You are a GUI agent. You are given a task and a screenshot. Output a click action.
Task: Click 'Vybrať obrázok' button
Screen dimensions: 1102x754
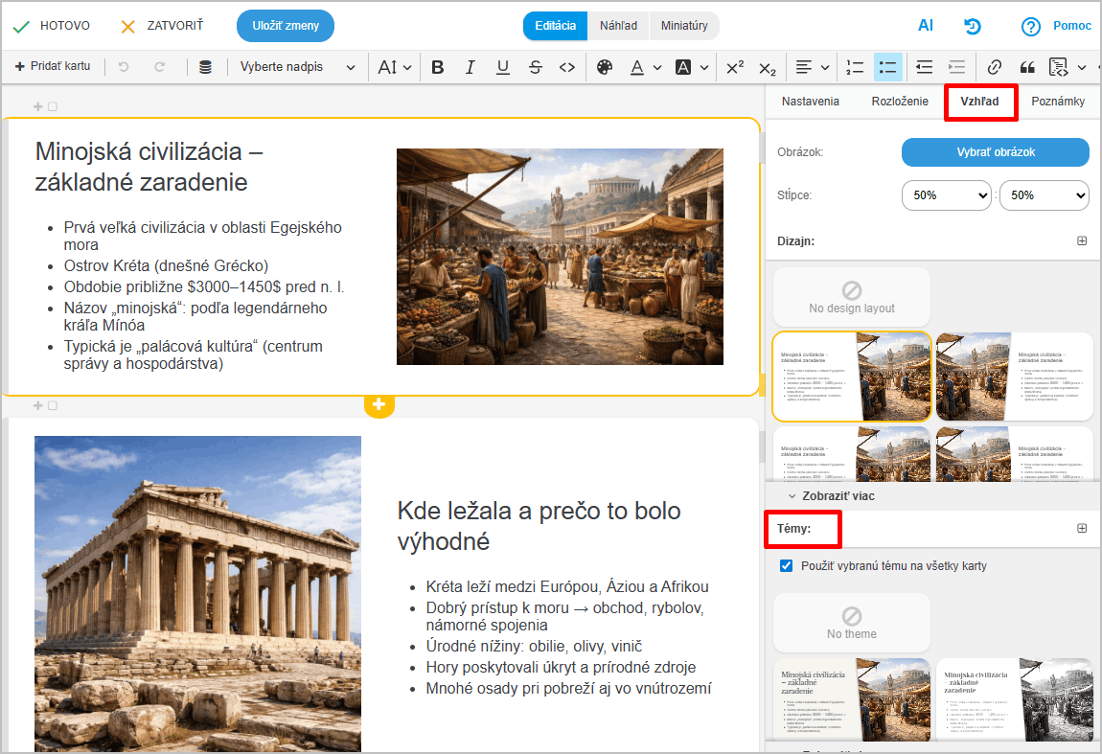pos(995,152)
